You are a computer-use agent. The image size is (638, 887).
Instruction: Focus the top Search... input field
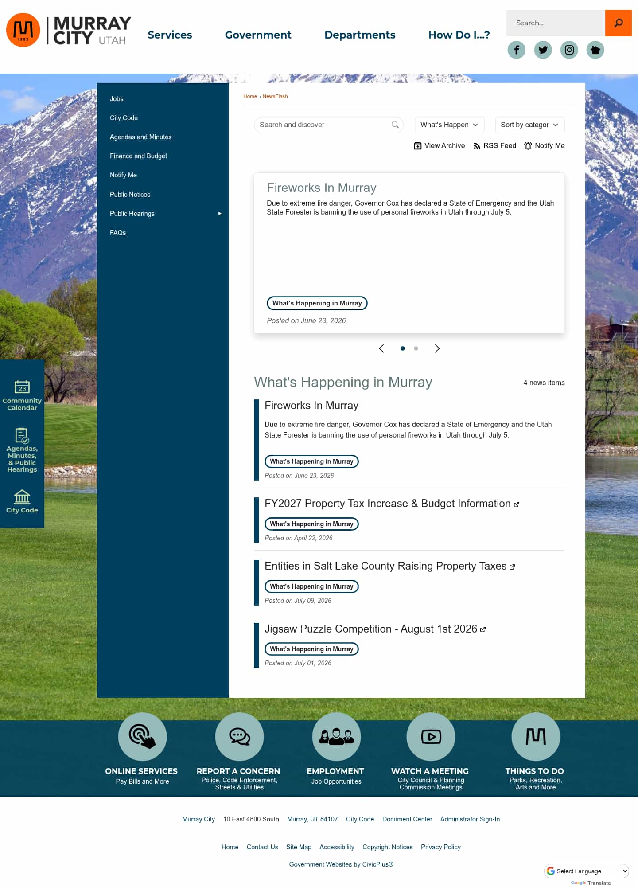[x=556, y=23]
